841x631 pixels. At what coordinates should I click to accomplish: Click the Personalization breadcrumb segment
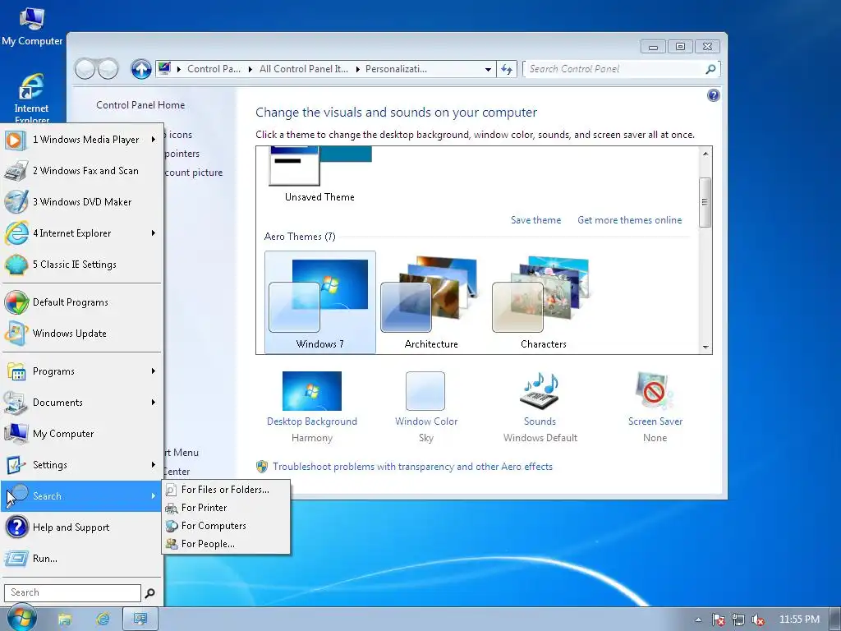tap(396, 69)
